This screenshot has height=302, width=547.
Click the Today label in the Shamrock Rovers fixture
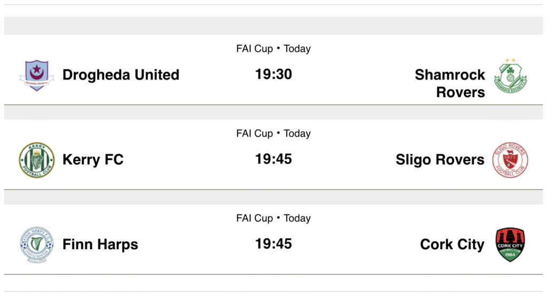(297, 49)
